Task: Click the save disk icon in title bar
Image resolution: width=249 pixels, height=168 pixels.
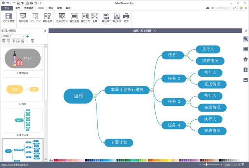Action: pos(27,3)
